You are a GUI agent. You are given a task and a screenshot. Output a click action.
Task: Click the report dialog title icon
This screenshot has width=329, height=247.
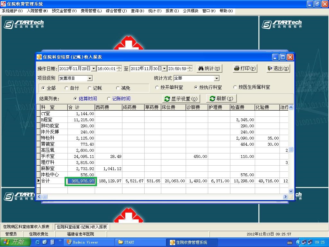[x=39, y=57]
